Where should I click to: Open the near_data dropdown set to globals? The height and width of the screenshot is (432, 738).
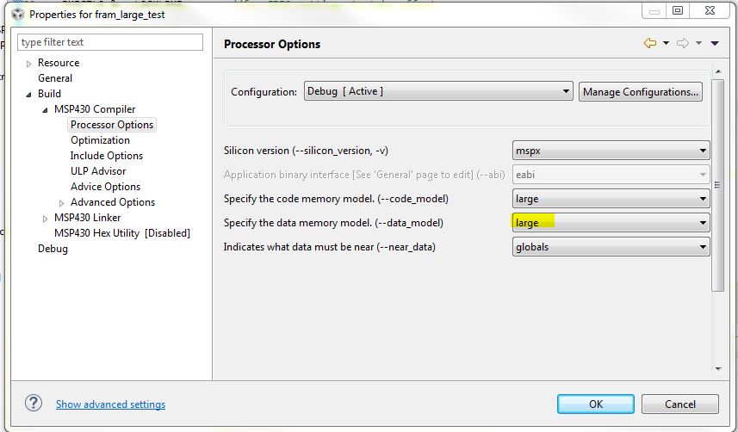[611, 247]
